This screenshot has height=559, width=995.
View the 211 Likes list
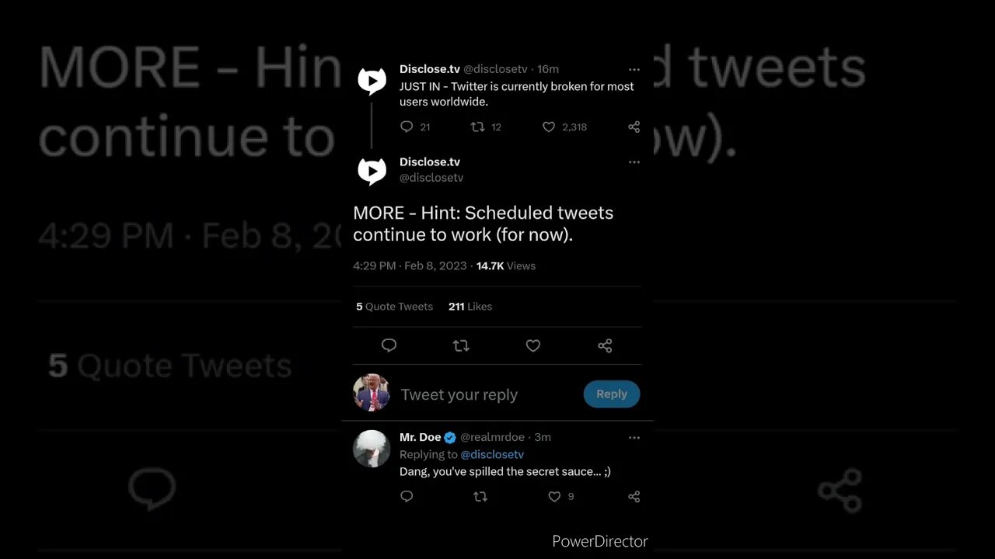[470, 307]
